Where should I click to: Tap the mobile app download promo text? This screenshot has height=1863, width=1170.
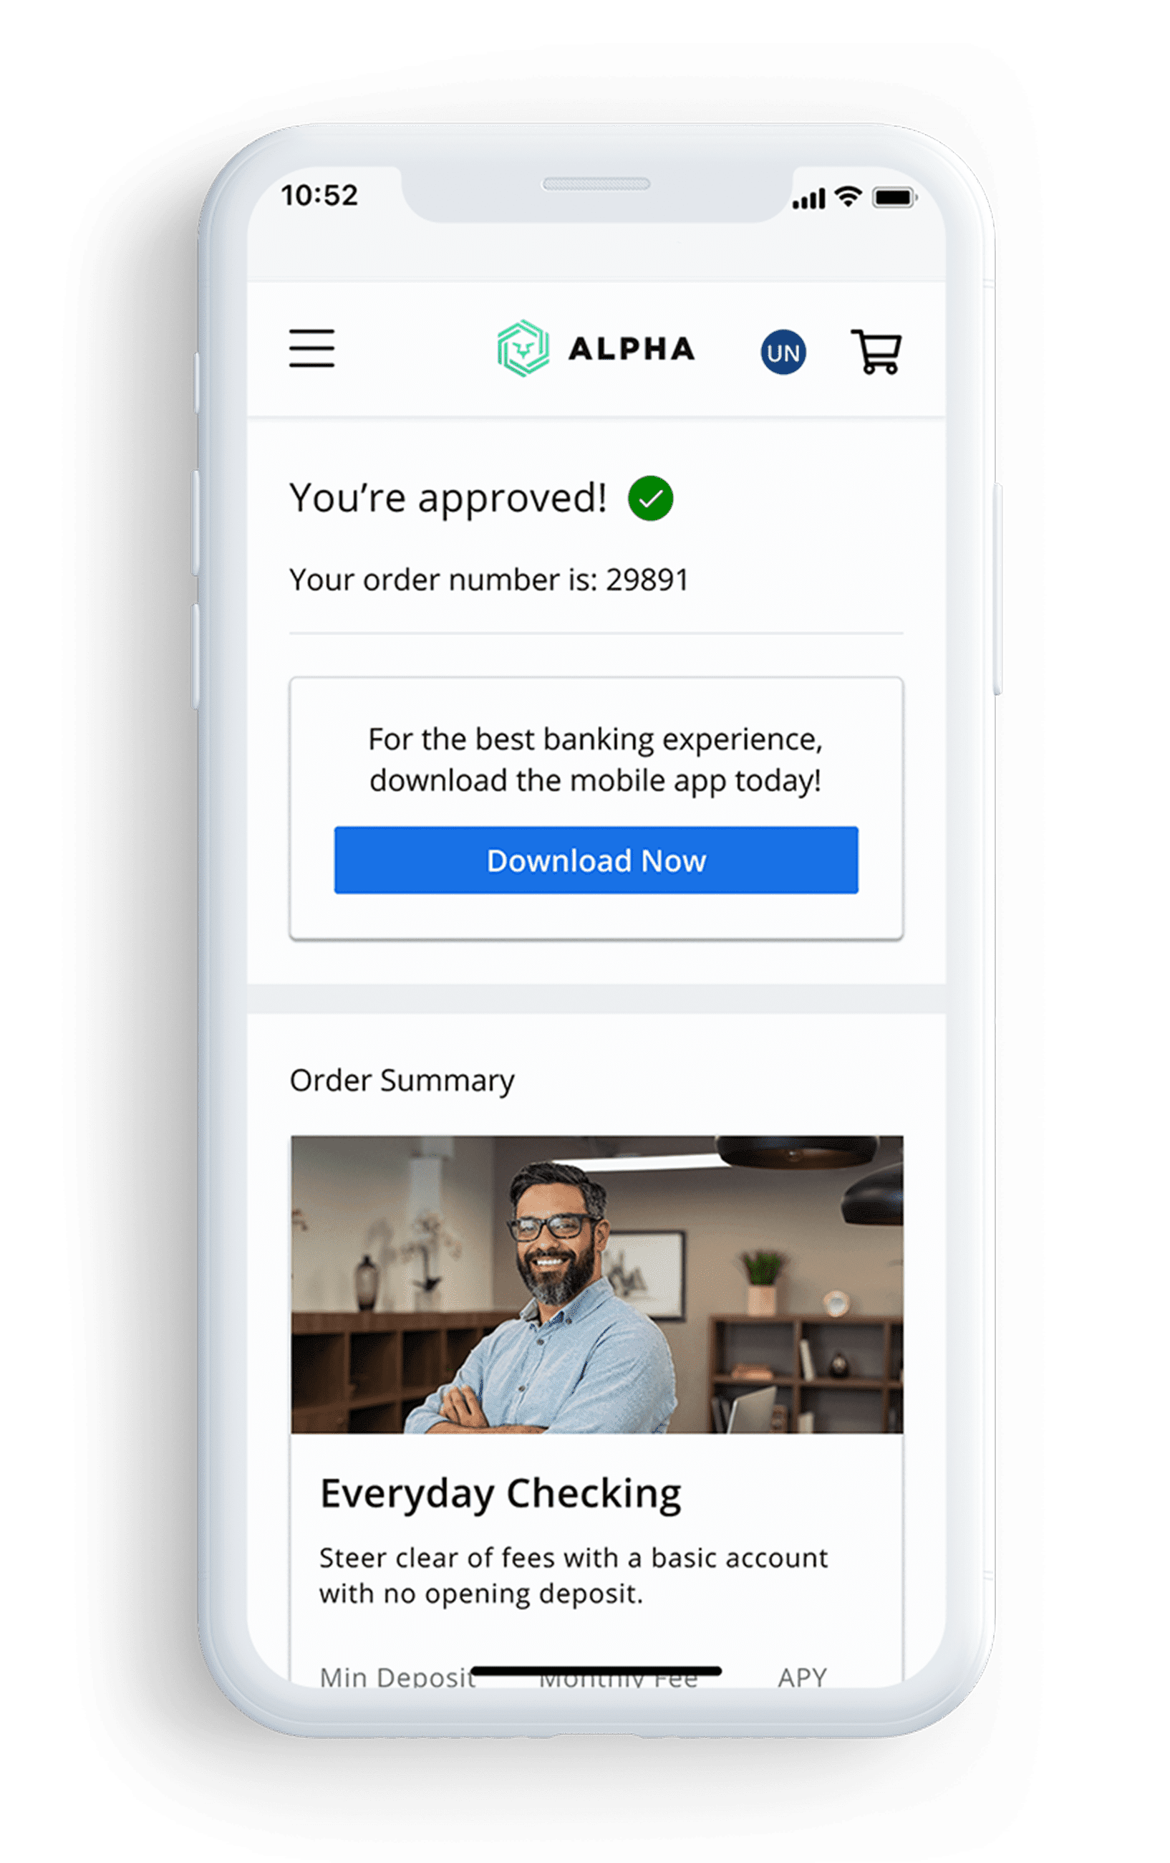[596, 760]
